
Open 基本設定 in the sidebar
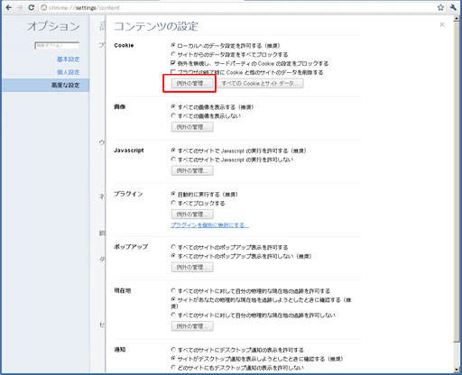click(69, 59)
